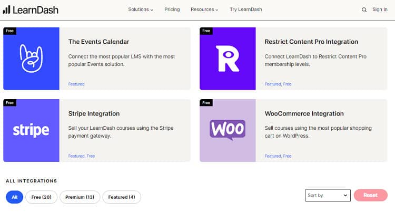Click 'Sell courses using the most popular' text
The width and height of the screenshot is (395, 212).
point(318,132)
